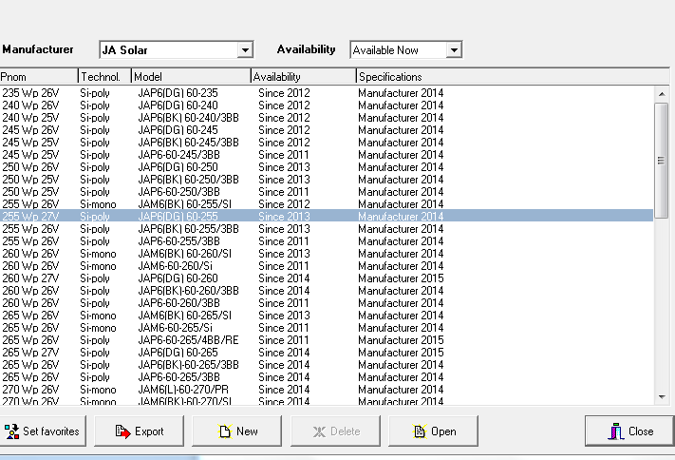Select row JAP6-60-245/3BB
This screenshot has height=460, width=675.
[x=327, y=155]
